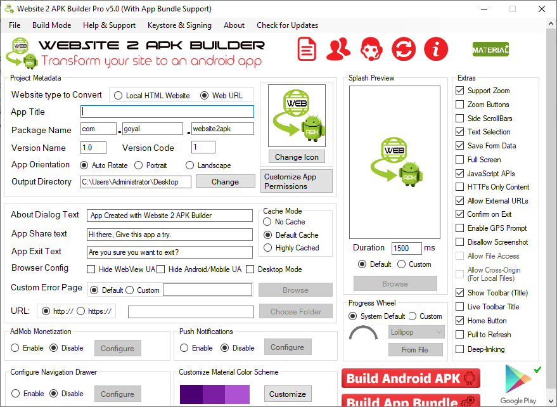
Task: Click the About Dialog Text field
Action: click(x=169, y=216)
